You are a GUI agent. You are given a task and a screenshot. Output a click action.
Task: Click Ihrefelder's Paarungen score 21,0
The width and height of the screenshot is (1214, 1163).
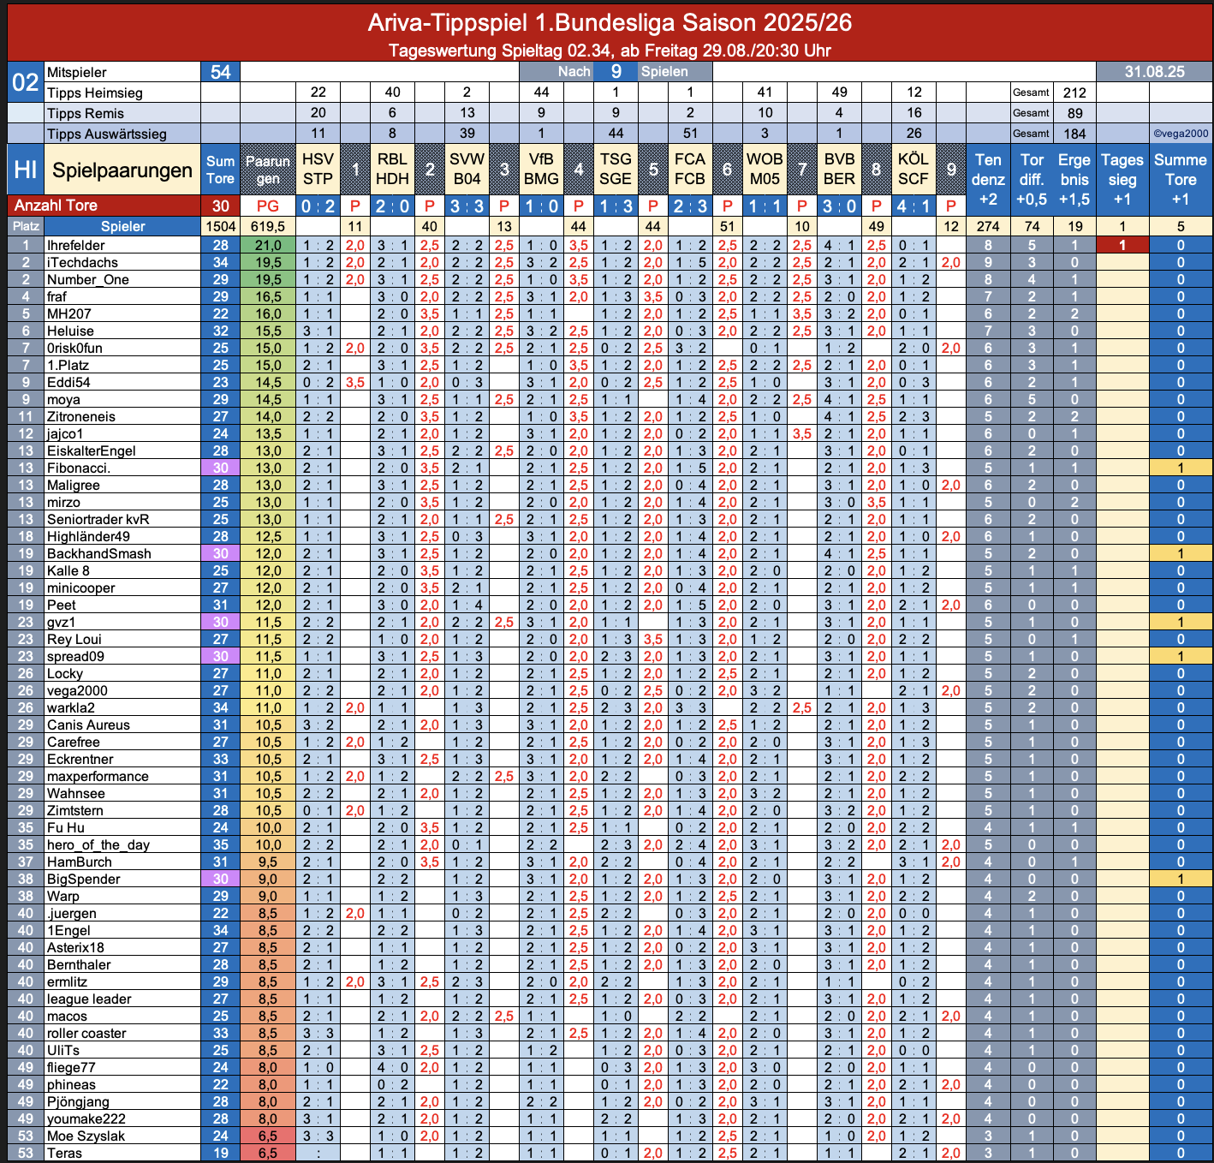click(x=268, y=245)
